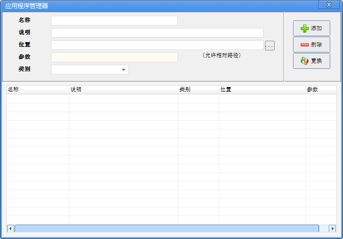Screen dimensions: 343x239
Task: Close the 应用程序管理器 window
Action: click(329, 5)
